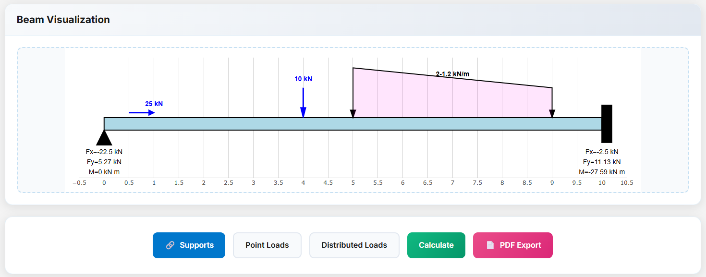Open the Supports panel
706x277 pixels.
(189, 245)
